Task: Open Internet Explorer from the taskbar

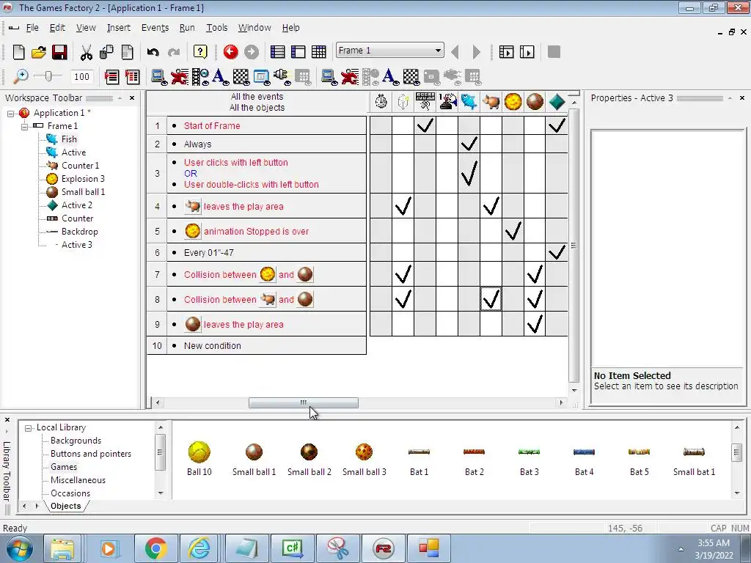Action: (x=199, y=548)
